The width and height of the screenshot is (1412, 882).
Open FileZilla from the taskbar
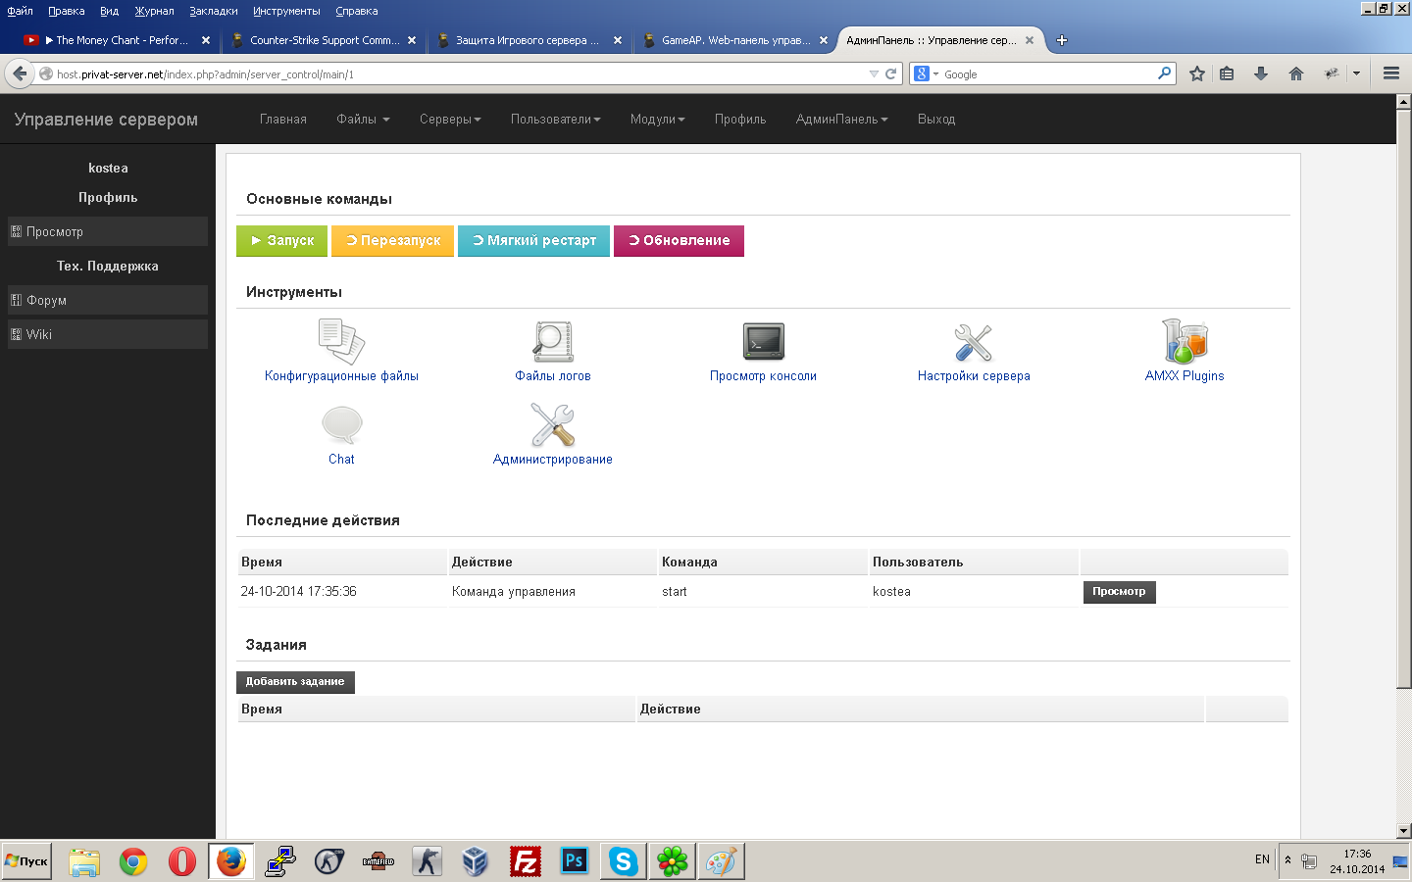click(x=526, y=861)
